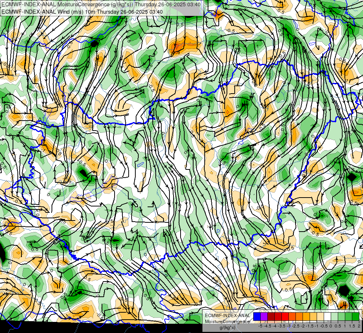Click the legend unit g/(kg*s)
Viewport: 363px width, 333px height.
(x=227, y=328)
